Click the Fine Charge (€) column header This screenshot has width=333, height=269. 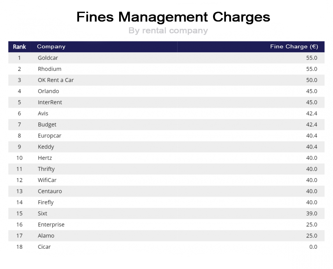pyautogui.click(x=294, y=46)
